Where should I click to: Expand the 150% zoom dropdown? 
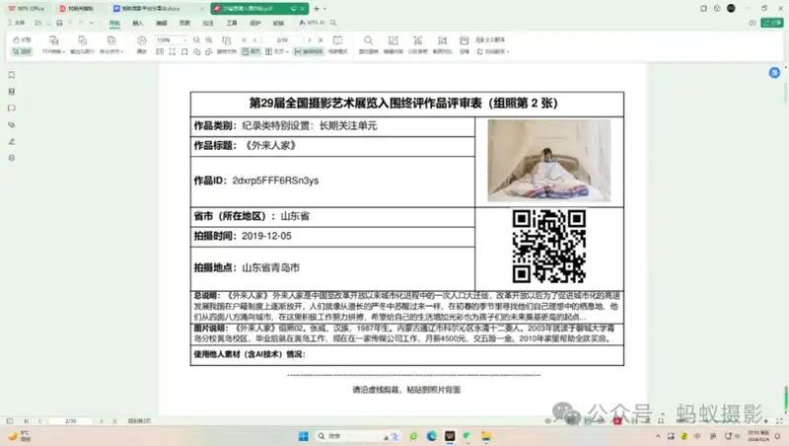(184, 39)
